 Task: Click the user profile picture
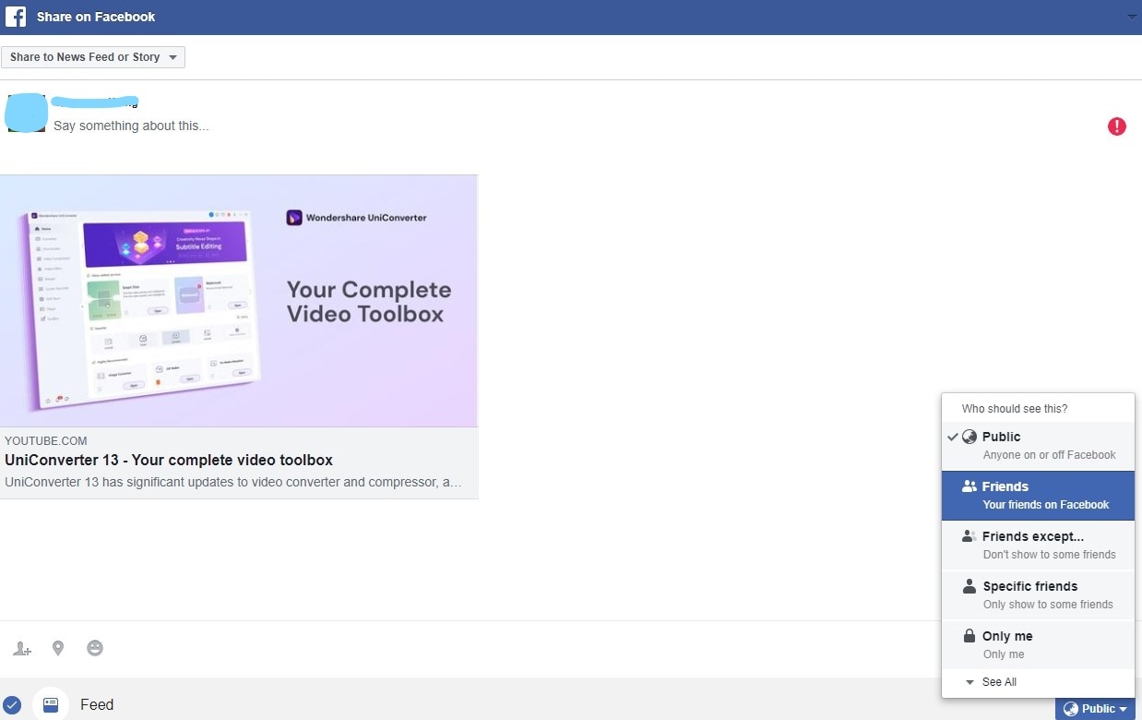tap(26, 114)
